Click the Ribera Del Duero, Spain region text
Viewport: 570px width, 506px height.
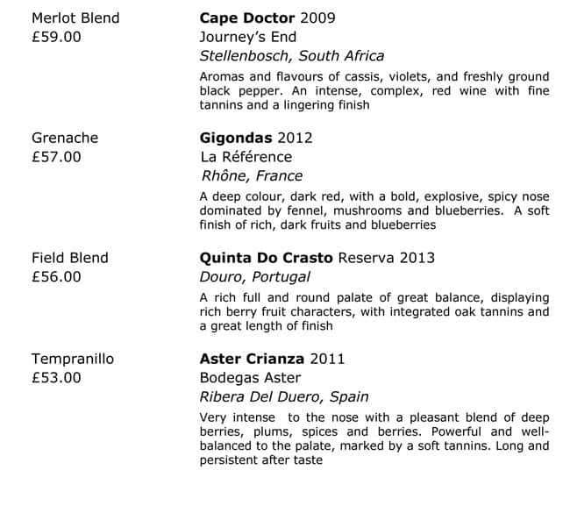[x=285, y=396]
